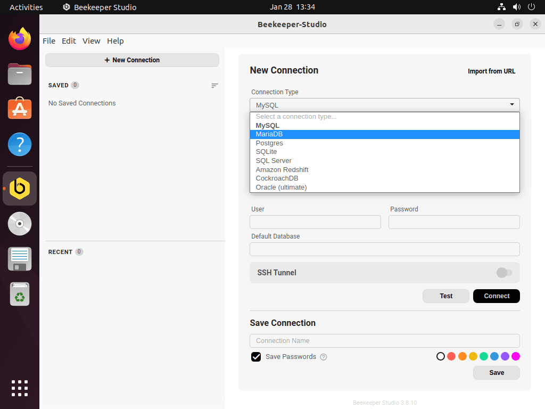Select the yellow color swatch

473,356
